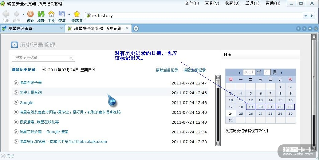Delete the 瑞星在线杀毒 12:47 history entry
This screenshot has width=319, height=160.
pos(16,83)
